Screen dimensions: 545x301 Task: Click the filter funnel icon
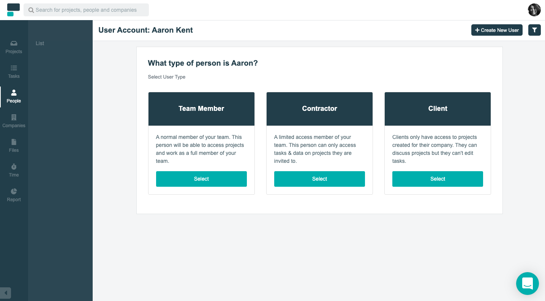tap(534, 30)
